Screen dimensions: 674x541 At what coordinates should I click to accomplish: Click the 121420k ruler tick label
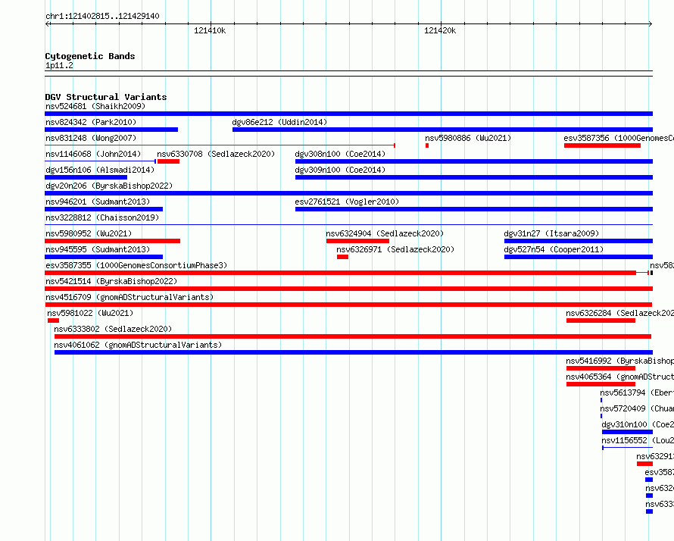coord(440,30)
